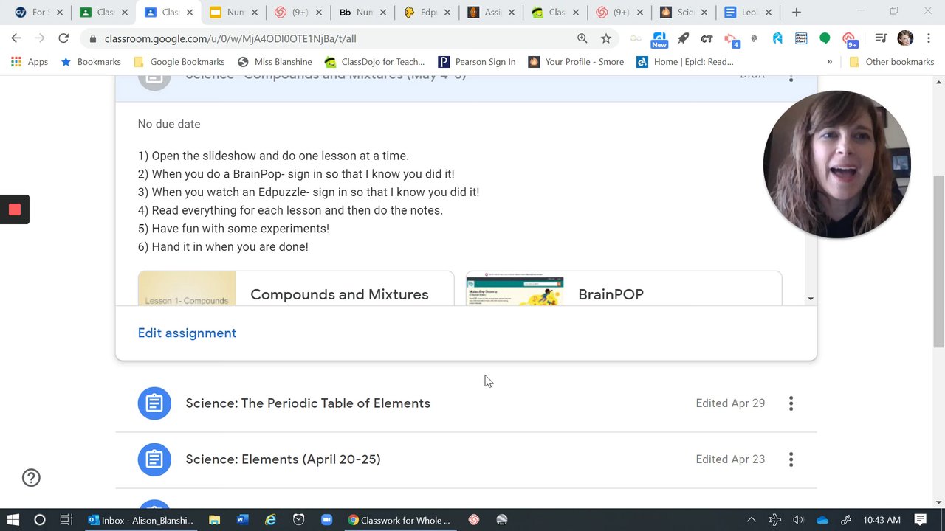Click the page vertical scrollbar
945x531 pixels.
(x=938, y=262)
